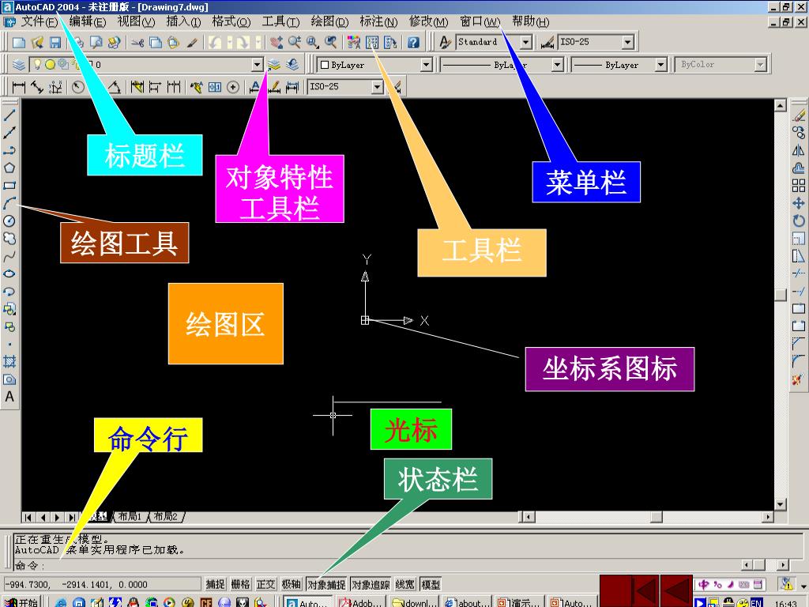This screenshot has height=607, width=809.
Task: Click the vertical scrollbar thumb
Action: [781, 294]
